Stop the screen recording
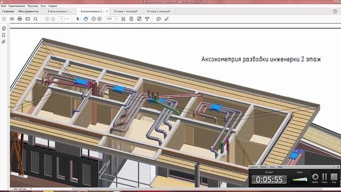 click(x=334, y=178)
